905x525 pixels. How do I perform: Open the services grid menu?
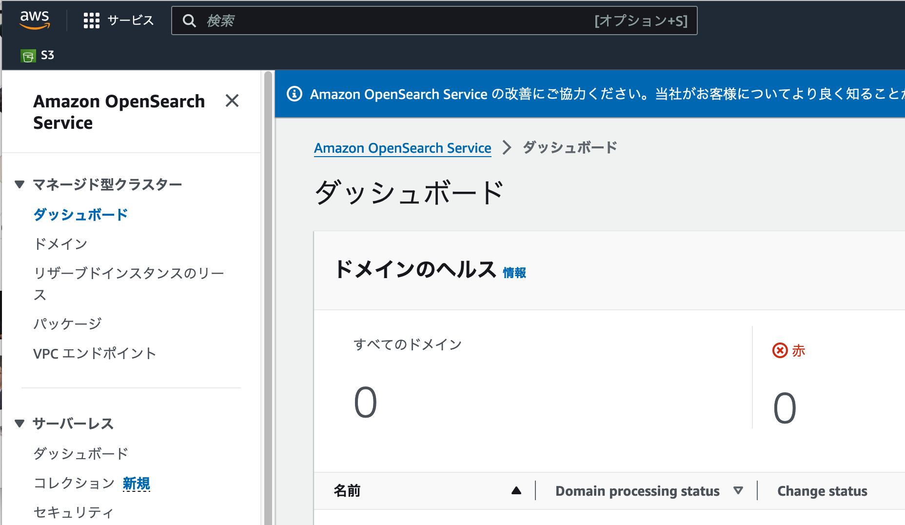pyautogui.click(x=91, y=20)
